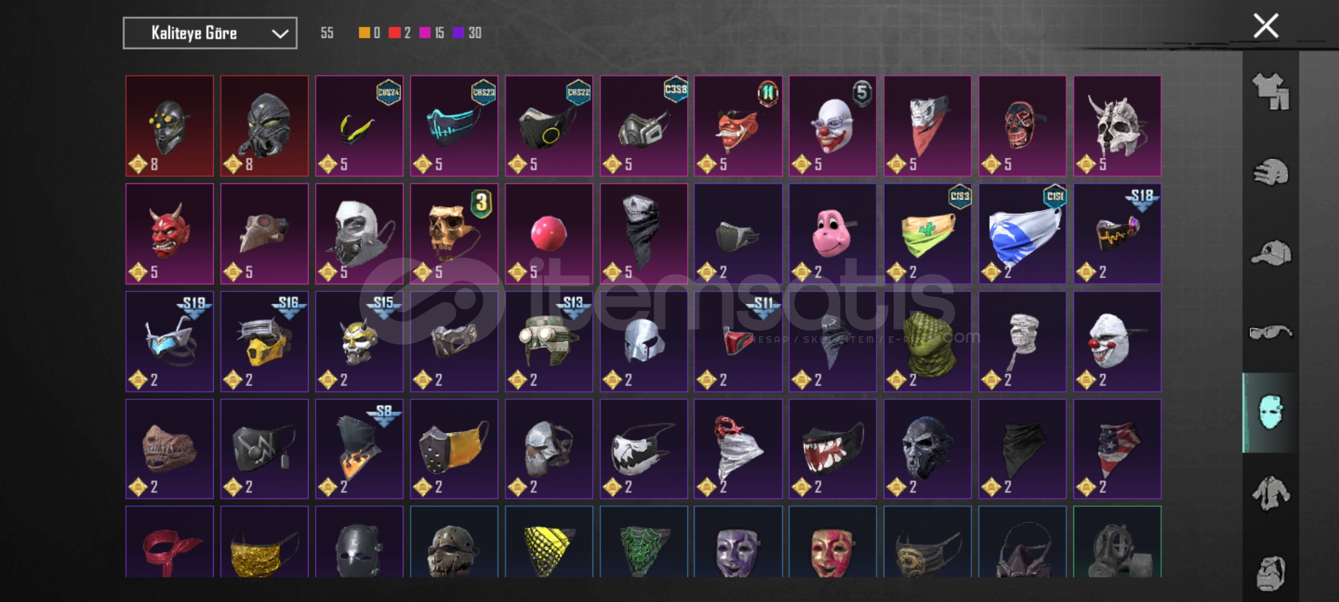
Task: Open the backpack category icon
Action: pos(1270,573)
